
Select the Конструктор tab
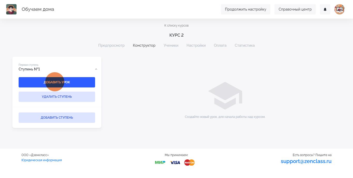click(x=144, y=45)
